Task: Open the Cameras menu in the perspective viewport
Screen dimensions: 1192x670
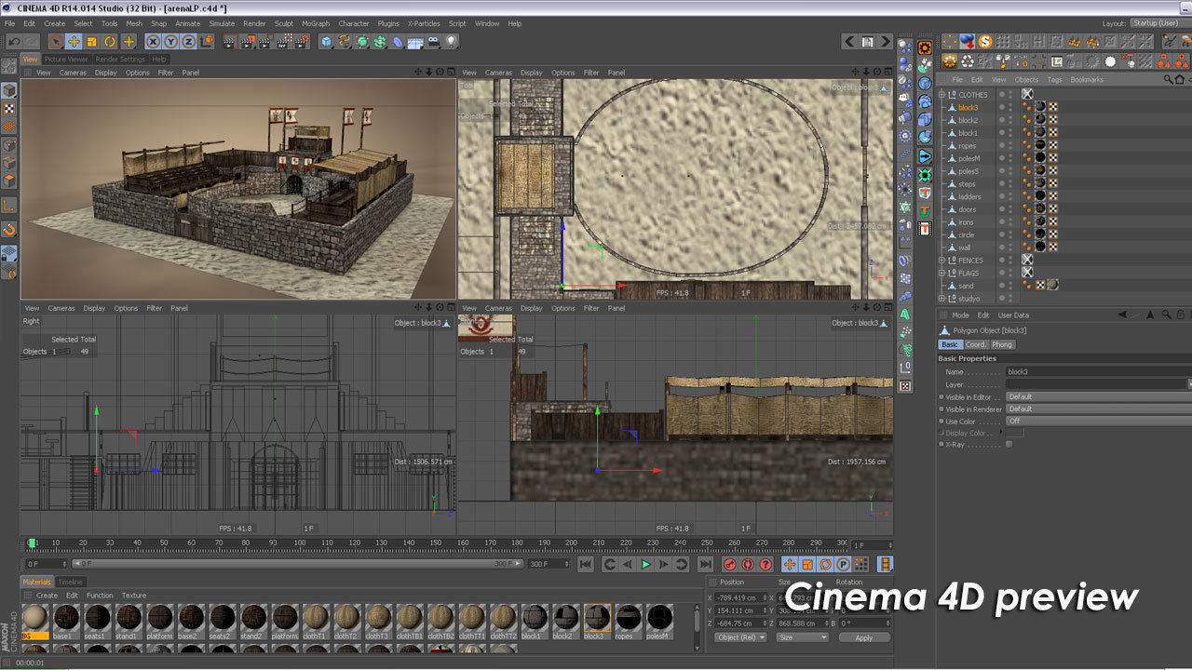Action: 73,73
